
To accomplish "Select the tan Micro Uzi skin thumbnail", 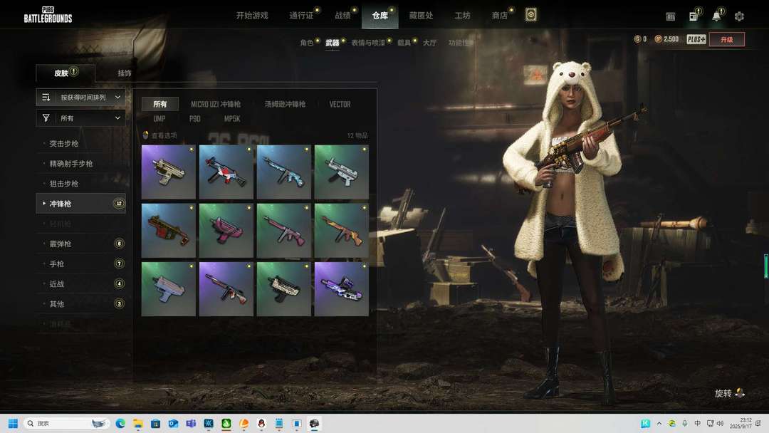I will [168, 172].
